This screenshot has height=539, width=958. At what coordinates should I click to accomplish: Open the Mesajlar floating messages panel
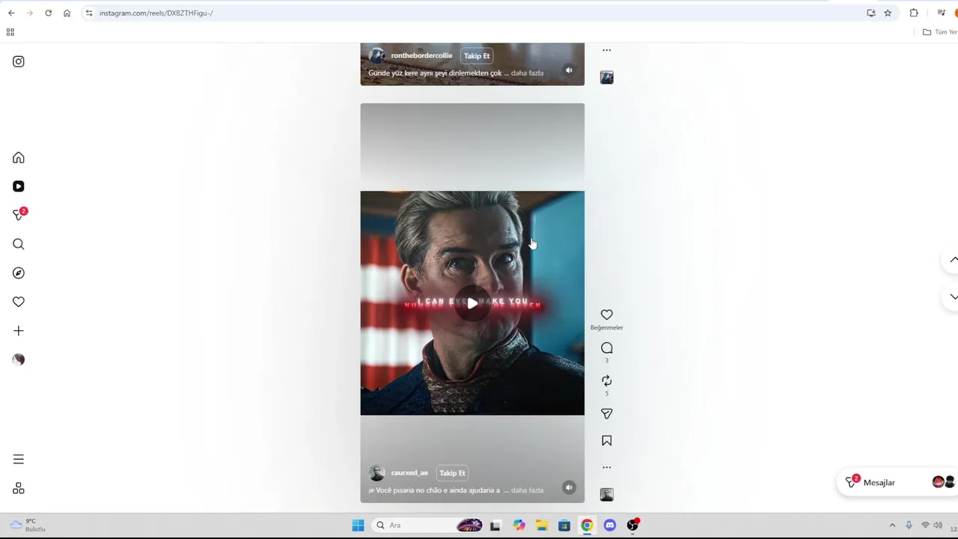point(897,482)
